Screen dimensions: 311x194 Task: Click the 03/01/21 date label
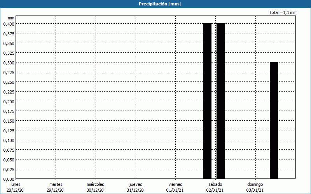255,190
